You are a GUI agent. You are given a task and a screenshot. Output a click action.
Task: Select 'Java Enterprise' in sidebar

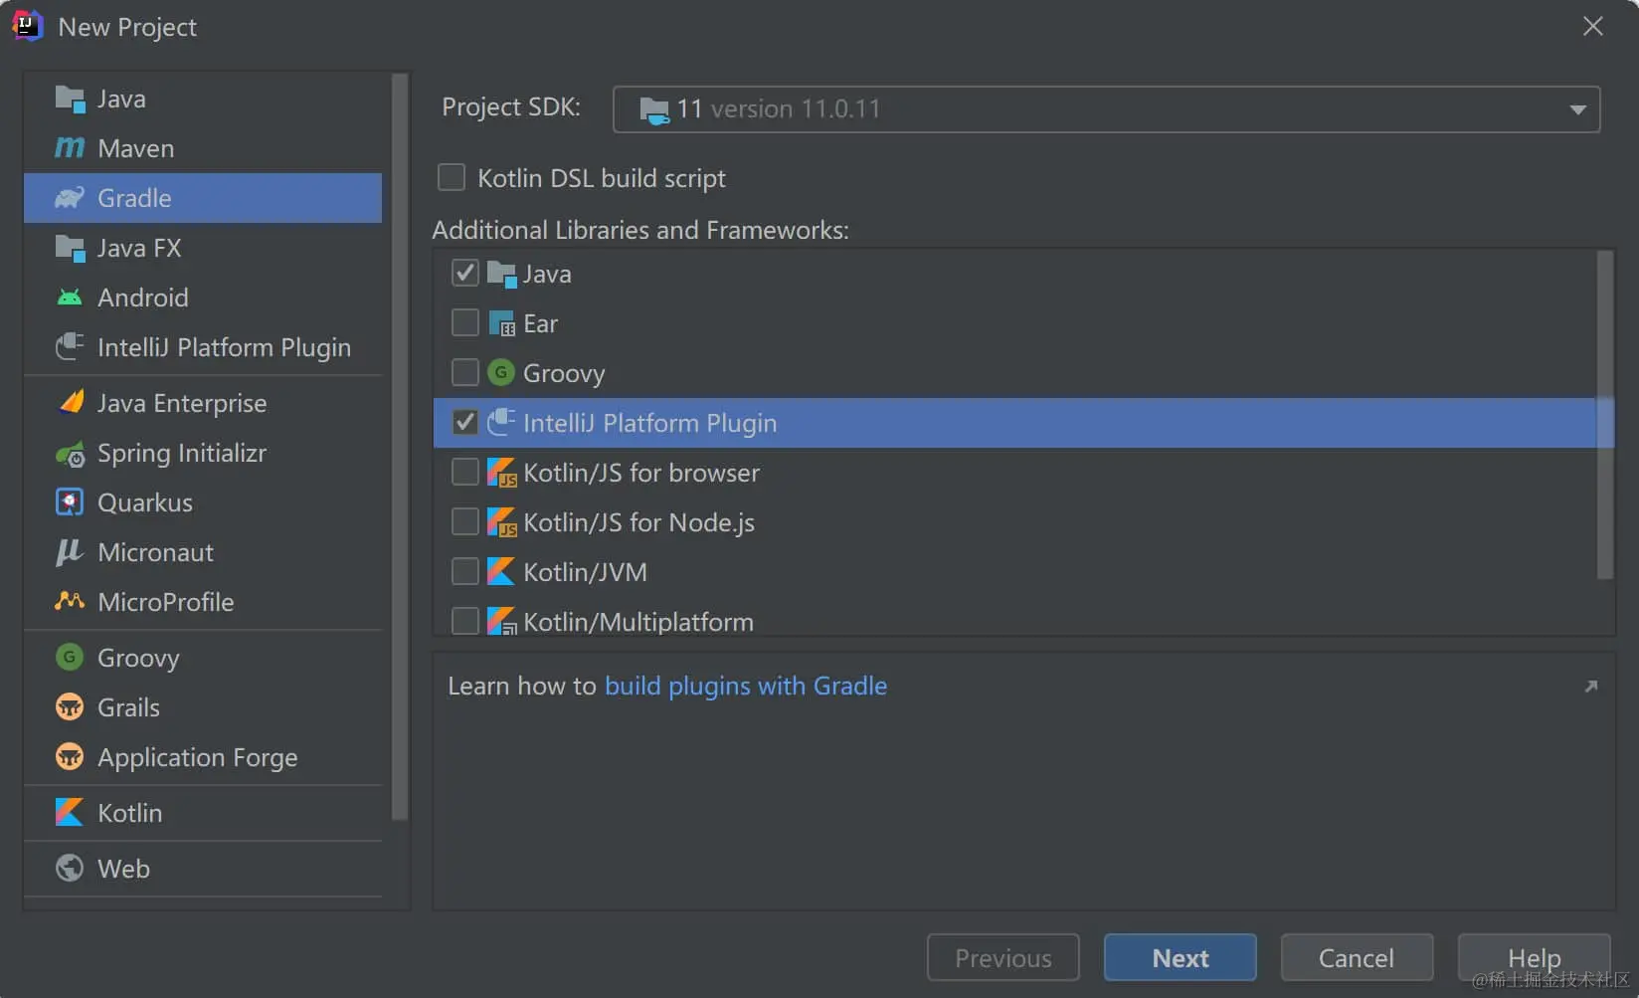pyautogui.click(x=203, y=403)
